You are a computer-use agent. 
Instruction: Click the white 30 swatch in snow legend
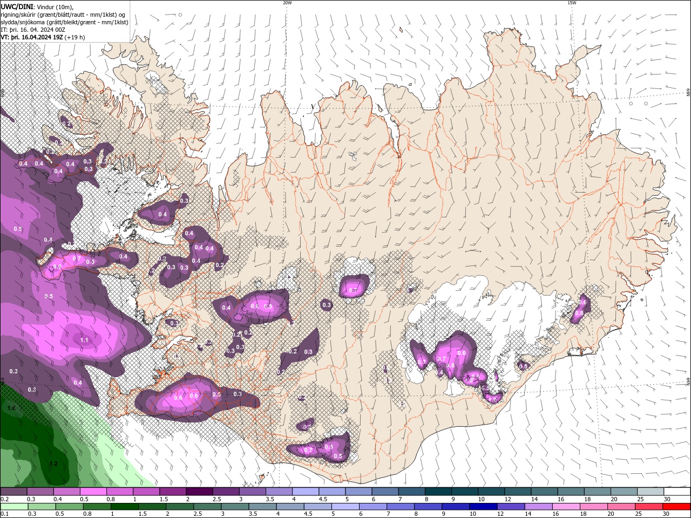677,492
